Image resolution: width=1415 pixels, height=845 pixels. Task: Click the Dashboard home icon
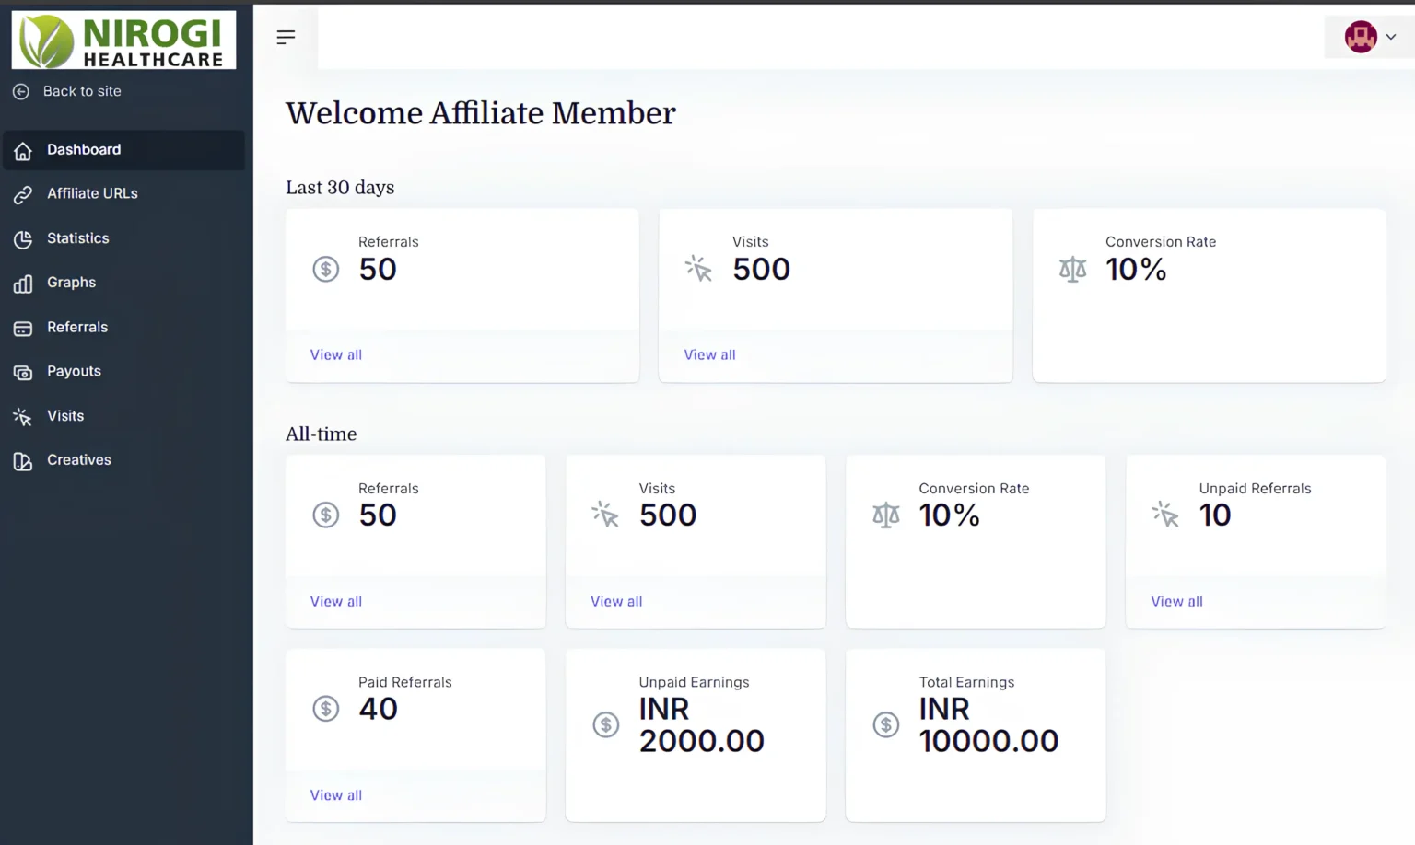pos(23,151)
